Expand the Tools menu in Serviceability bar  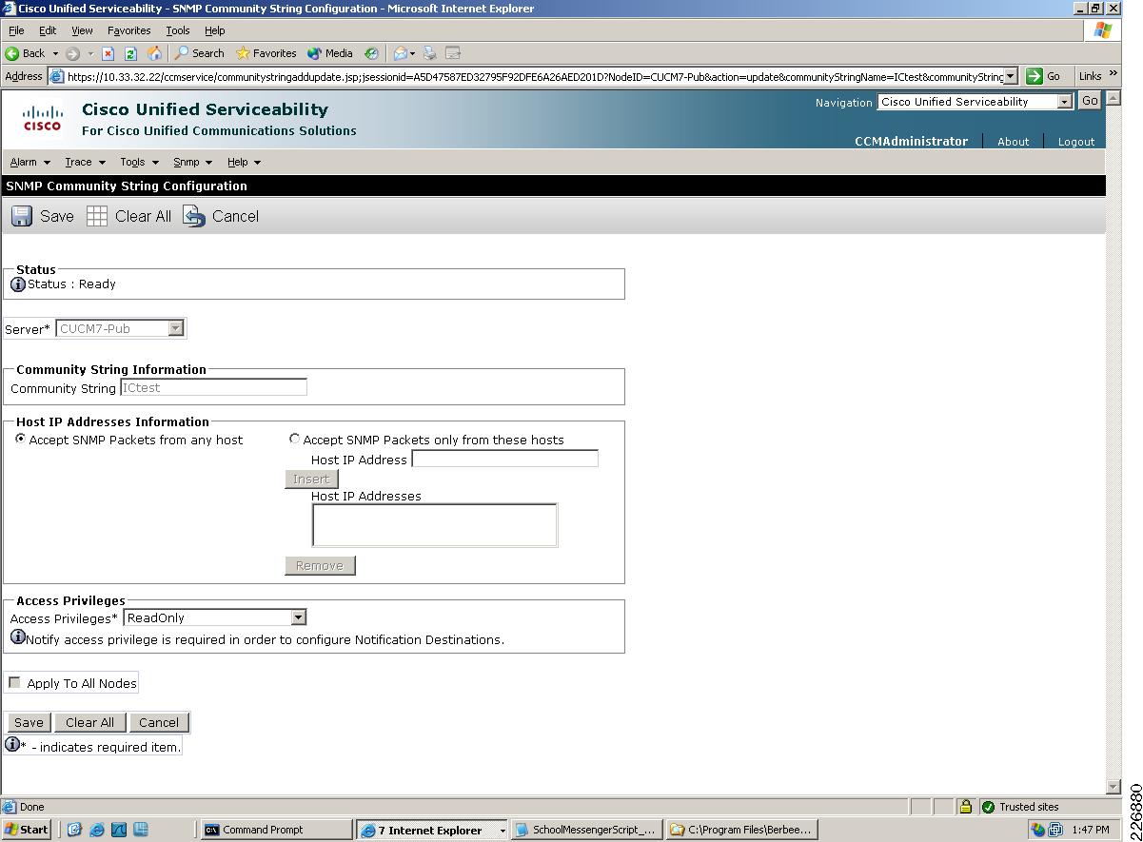click(x=139, y=162)
